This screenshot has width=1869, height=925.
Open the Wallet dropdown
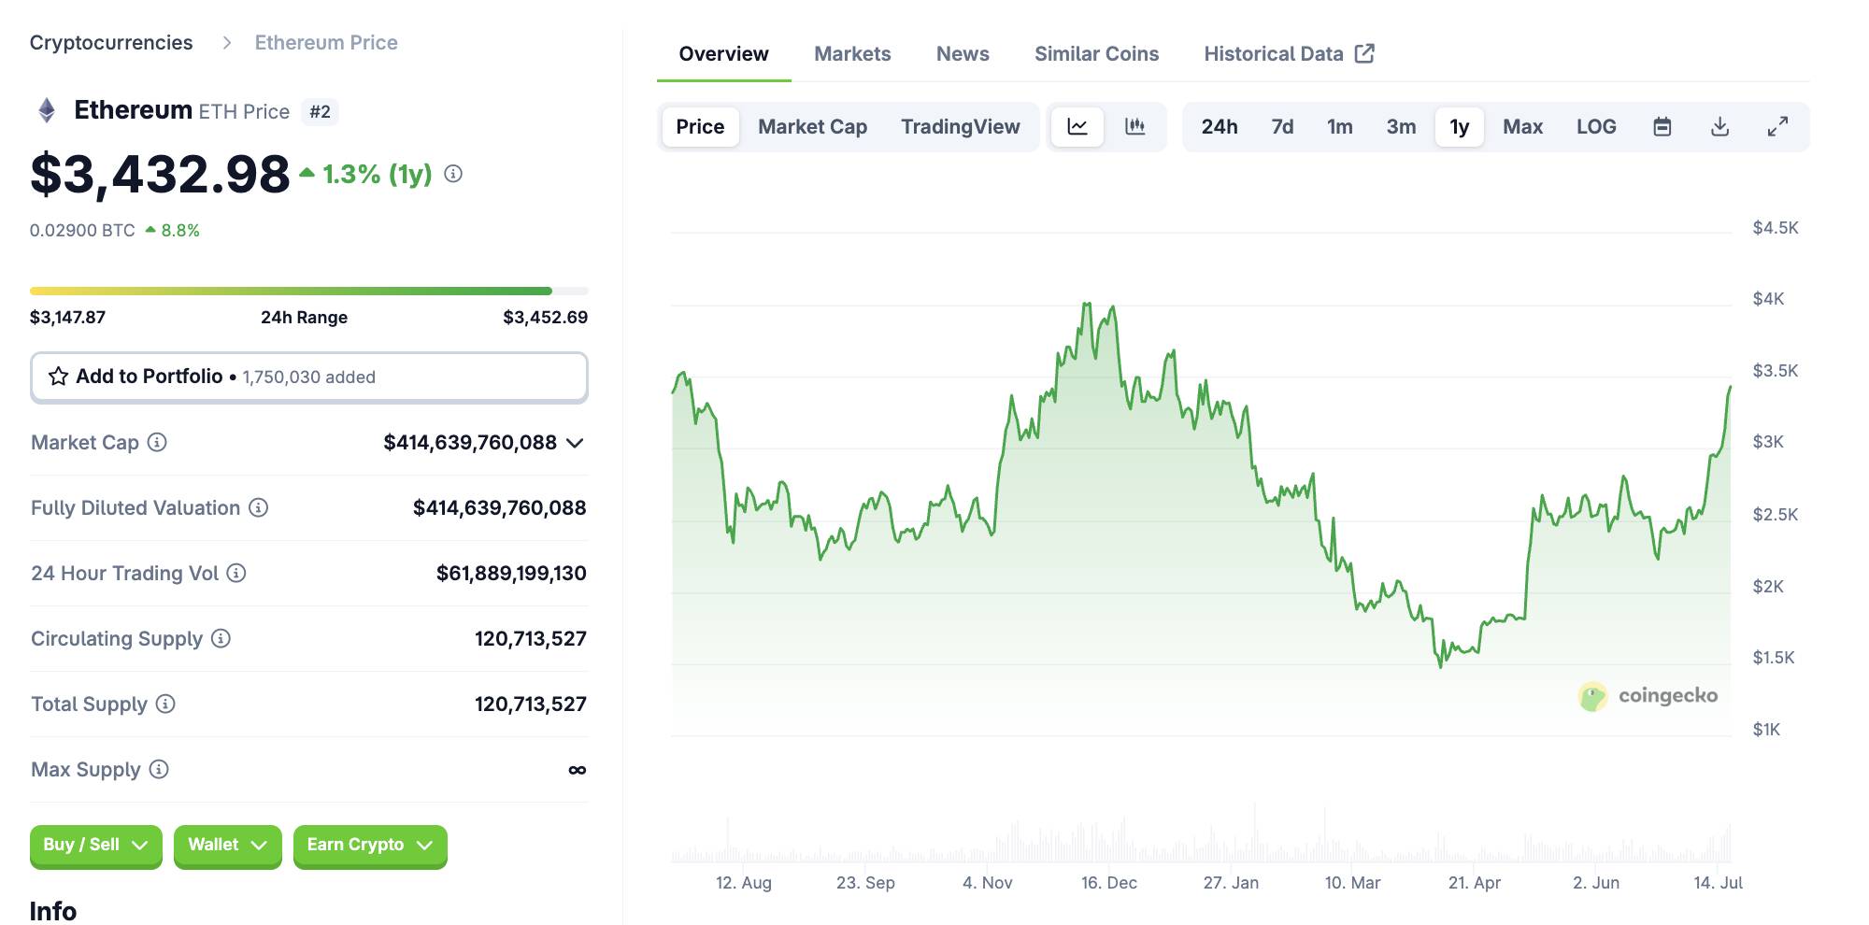[x=228, y=846]
